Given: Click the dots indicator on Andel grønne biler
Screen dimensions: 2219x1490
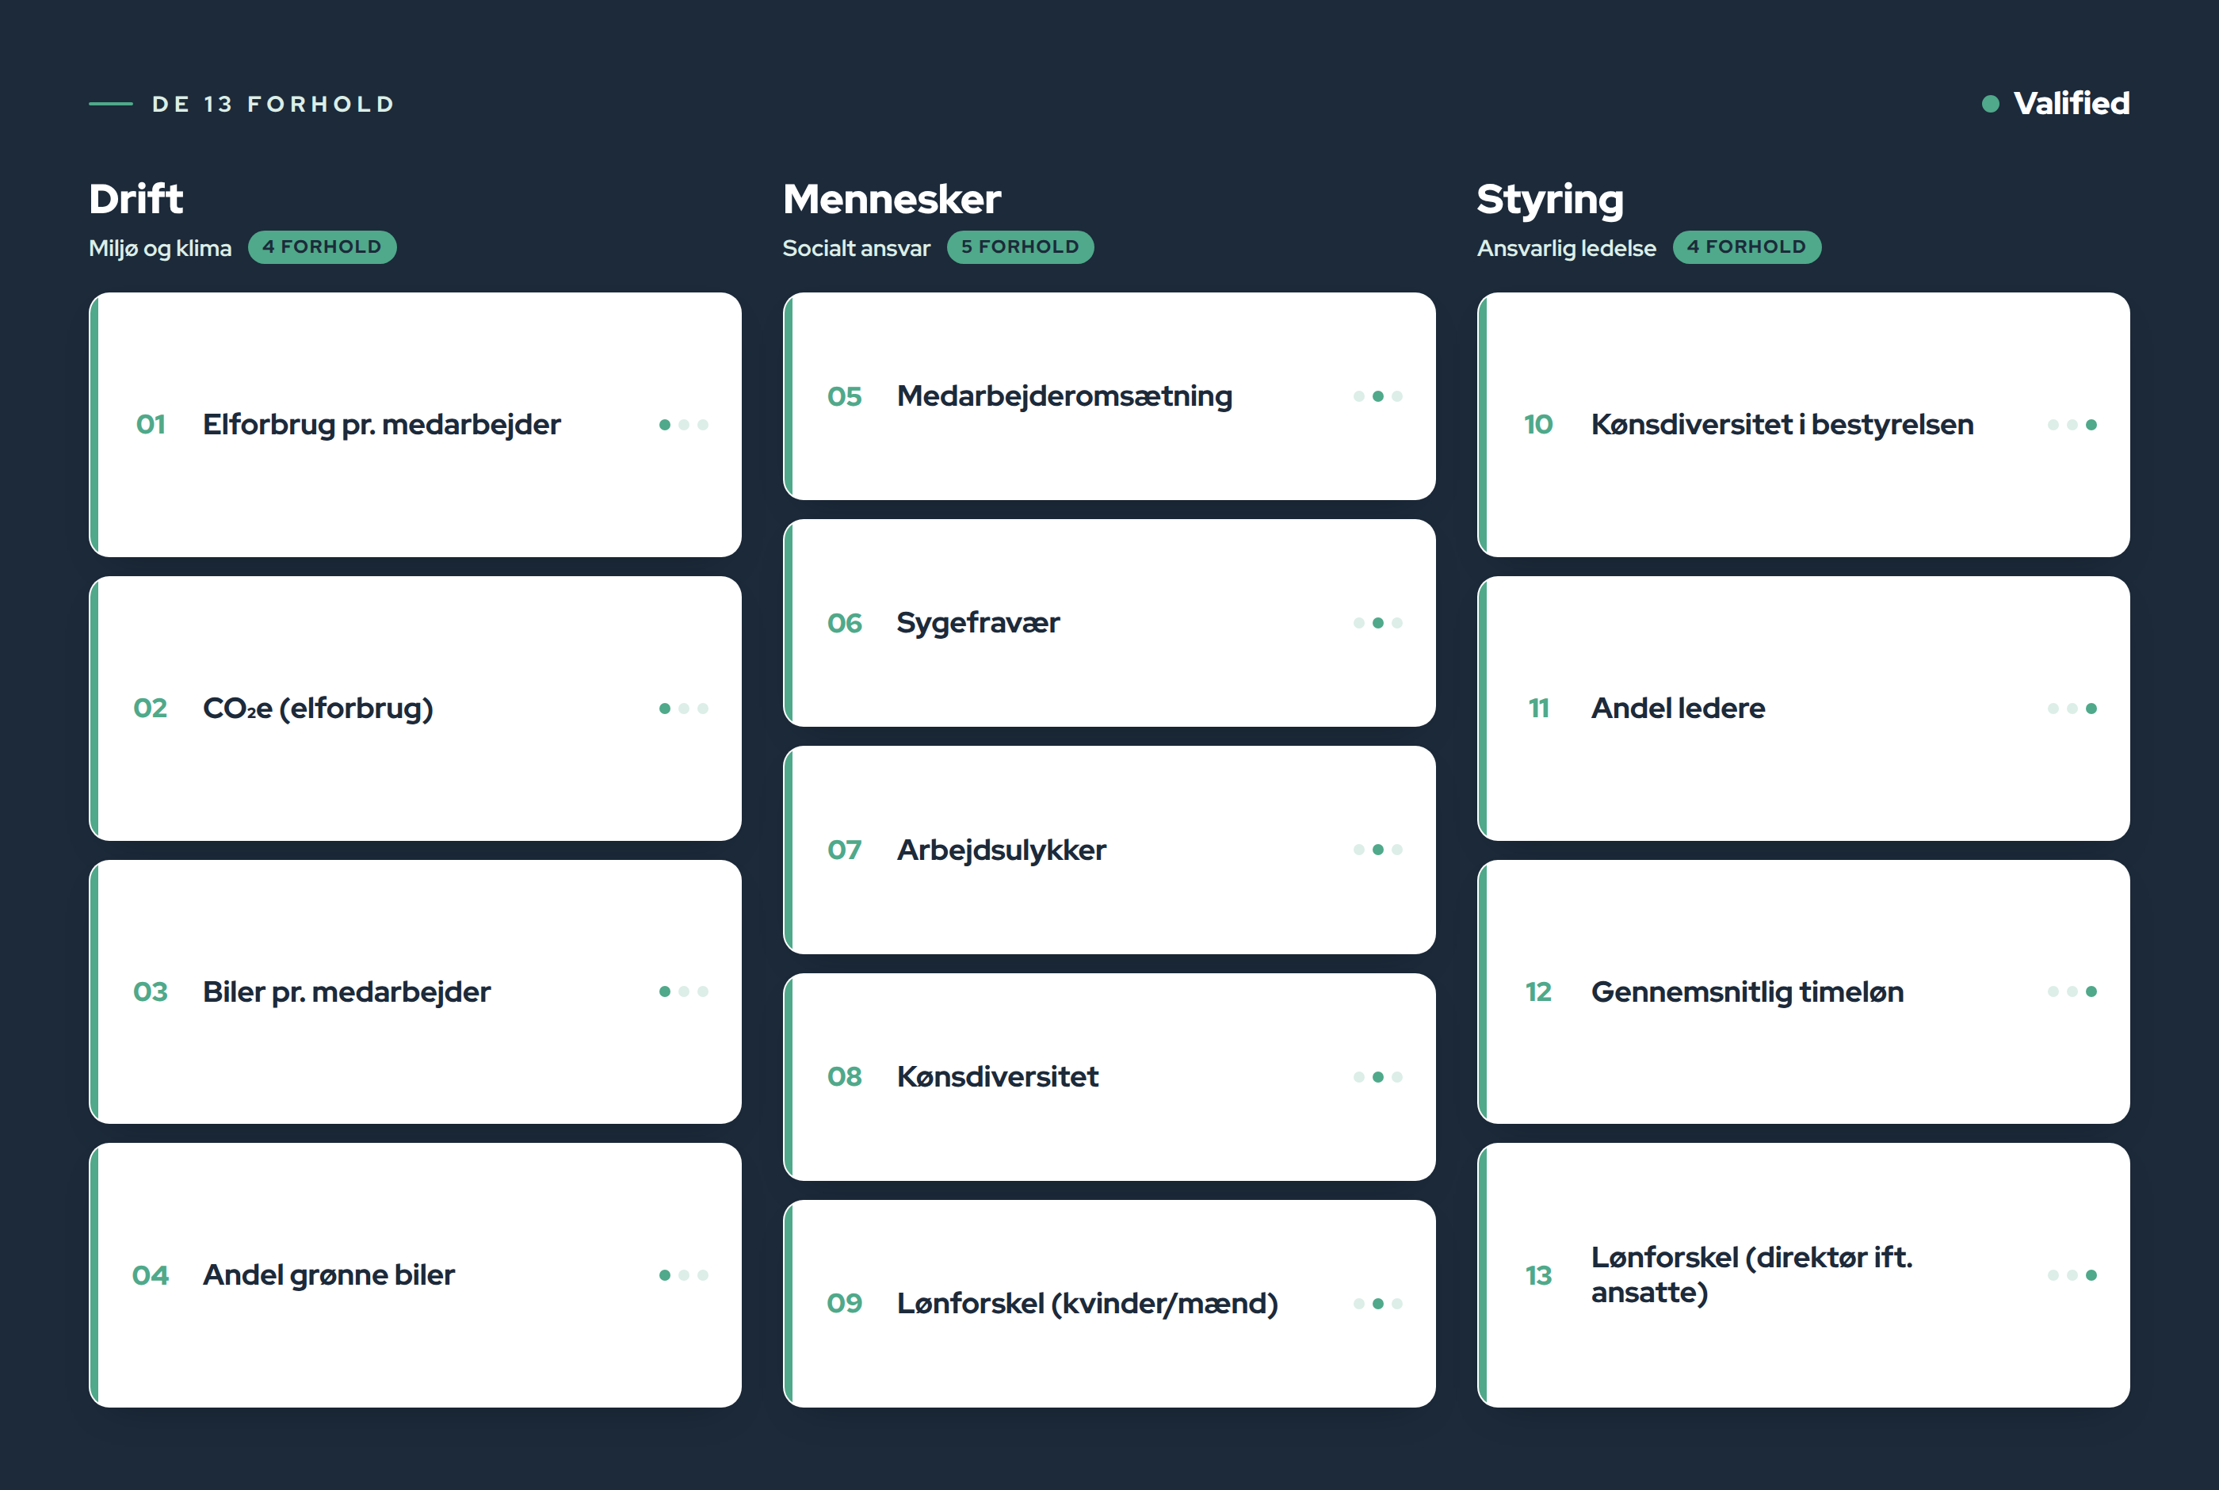Looking at the screenshot, I should point(684,1275).
